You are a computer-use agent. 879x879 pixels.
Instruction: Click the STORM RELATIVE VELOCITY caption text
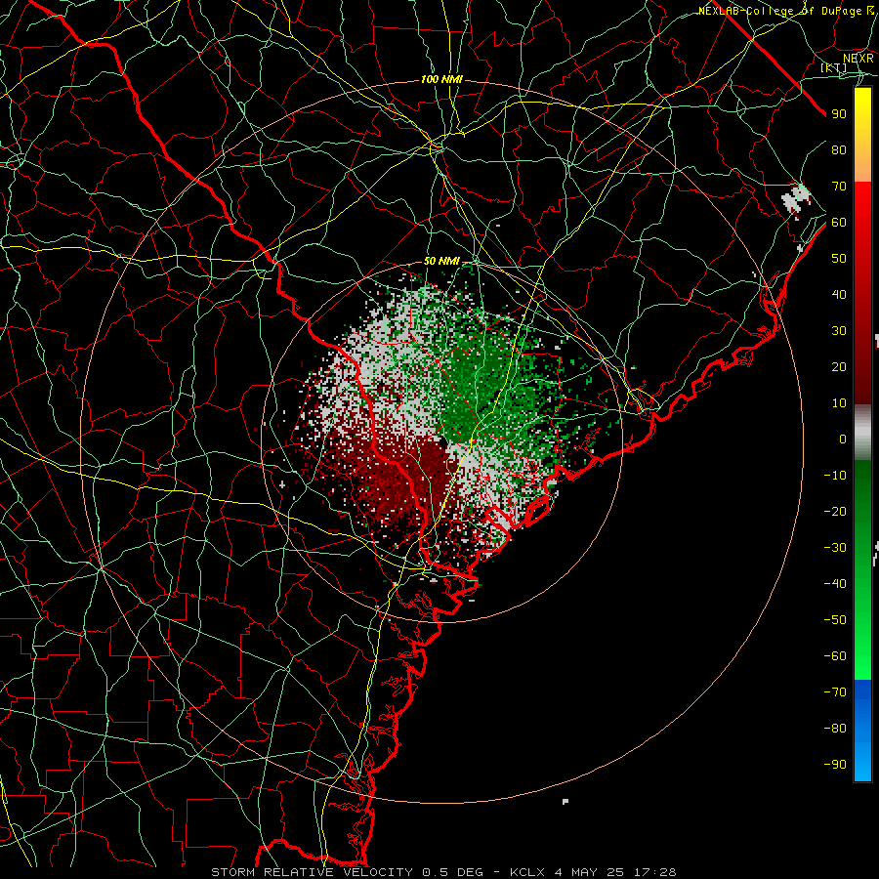tap(313, 872)
